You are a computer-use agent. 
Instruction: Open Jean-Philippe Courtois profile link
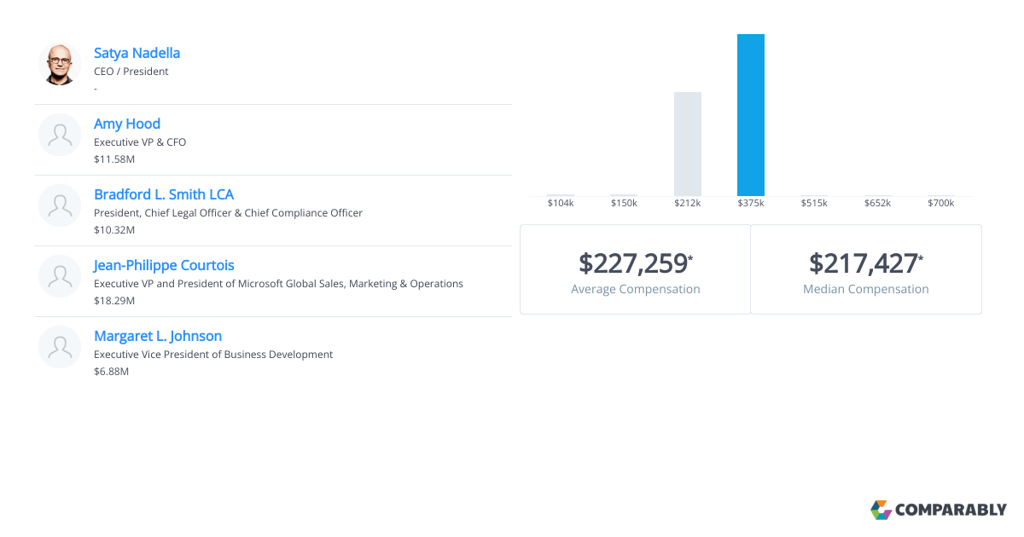[164, 265]
